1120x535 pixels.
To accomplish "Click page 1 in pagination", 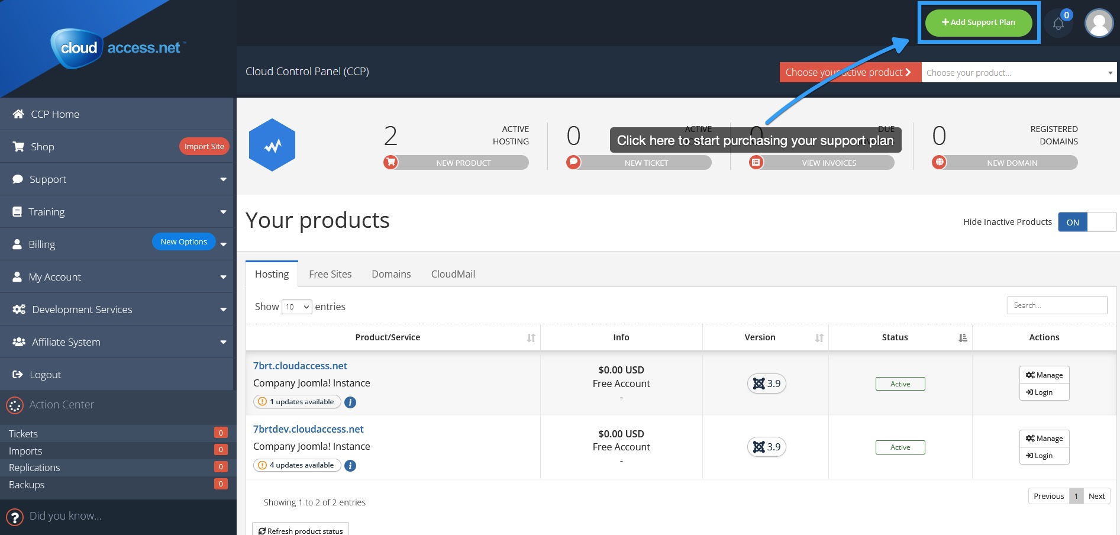I will 1076,496.
